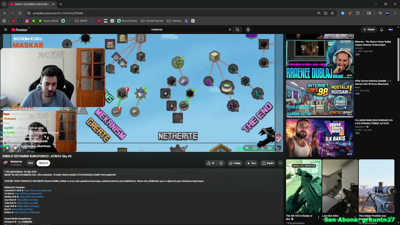Select the ENERJİ SİSTEMİNİ KURUYORUZ tab
The image size is (400, 225).
pyautogui.click(x=32, y=4)
